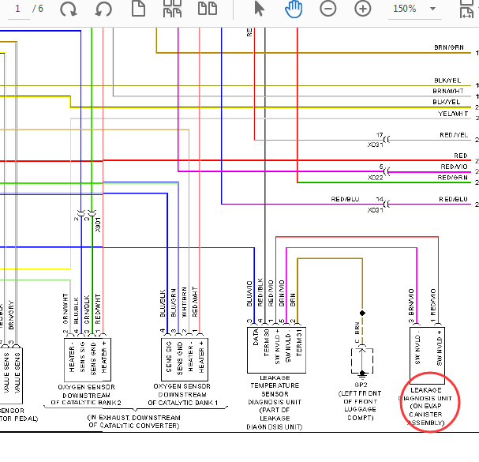Click Oxygen Sensor Downstream Bank 1 label

[182, 394]
